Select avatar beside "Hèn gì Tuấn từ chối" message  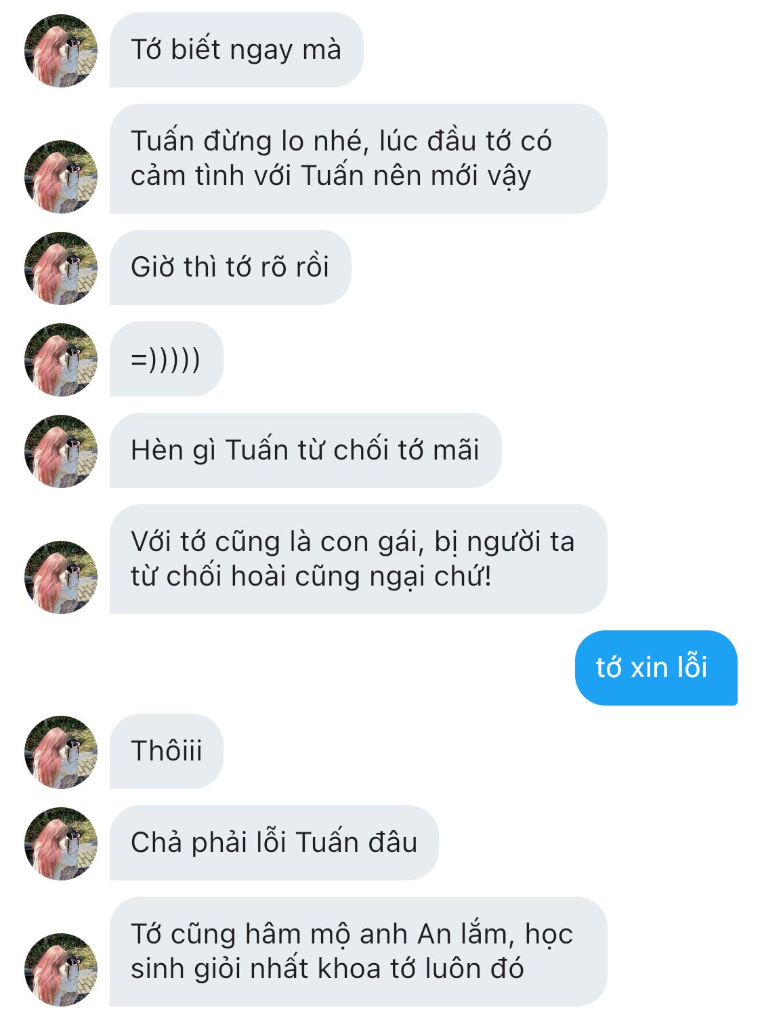point(61,451)
